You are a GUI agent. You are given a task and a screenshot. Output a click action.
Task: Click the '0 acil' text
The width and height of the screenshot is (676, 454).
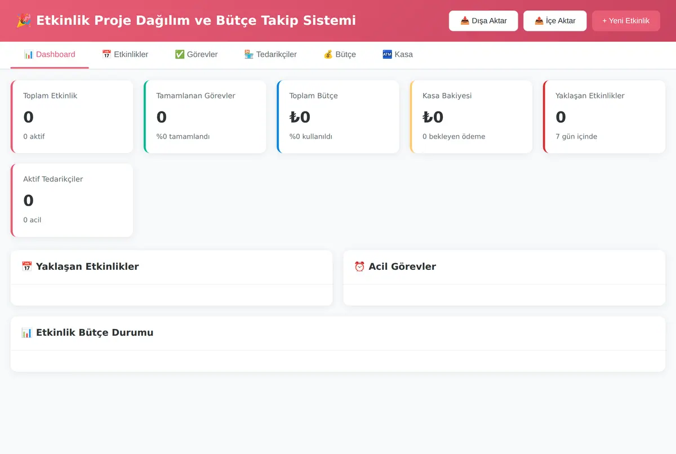32,220
